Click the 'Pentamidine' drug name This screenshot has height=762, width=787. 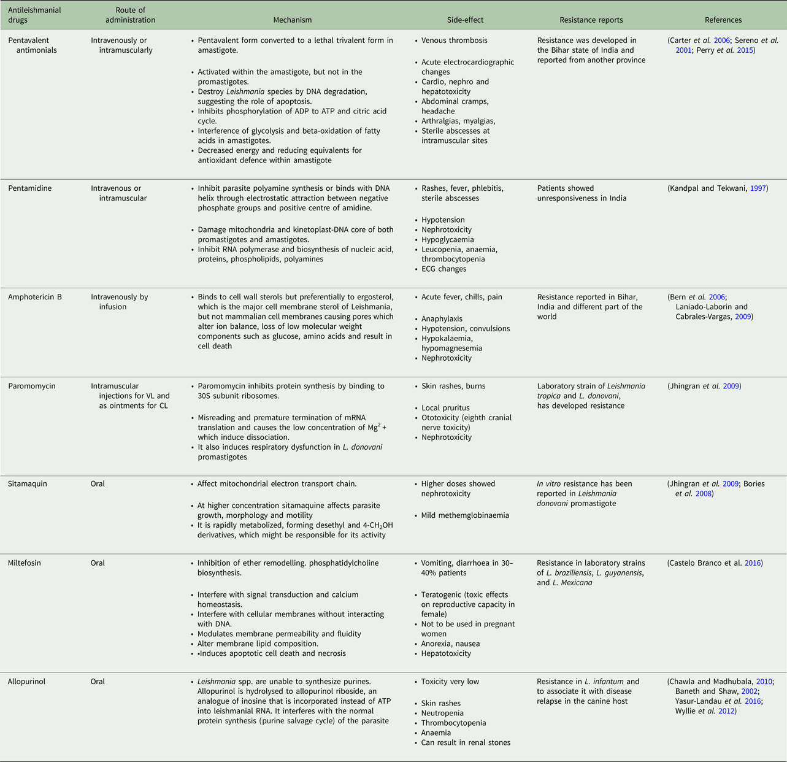(29, 188)
